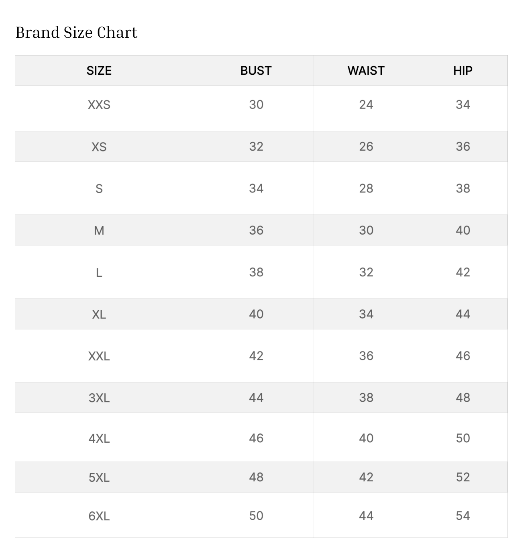Screen dimensions: 522x560
Task: Select the XL size row label
Action: pyautogui.click(x=99, y=314)
